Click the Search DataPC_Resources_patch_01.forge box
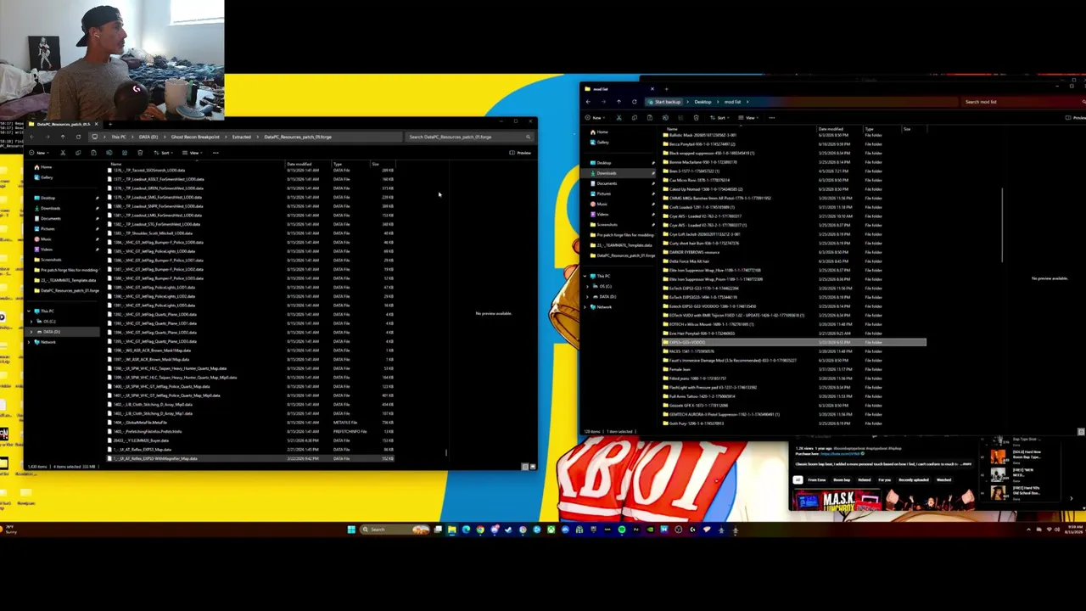The image size is (1086, 611). click(x=469, y=137)
